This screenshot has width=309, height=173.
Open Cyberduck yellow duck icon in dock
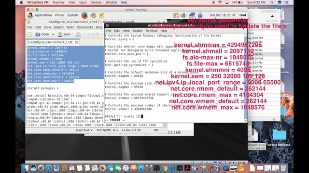click(241, 168)
